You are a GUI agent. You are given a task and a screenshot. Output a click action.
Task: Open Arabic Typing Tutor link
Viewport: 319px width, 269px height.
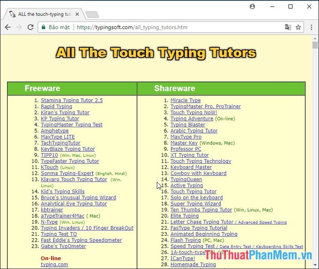click(x=194, y=131)
